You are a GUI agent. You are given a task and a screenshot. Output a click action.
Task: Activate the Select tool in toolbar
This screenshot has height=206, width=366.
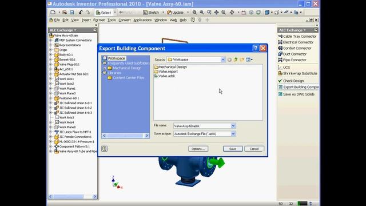coord(104,13)
